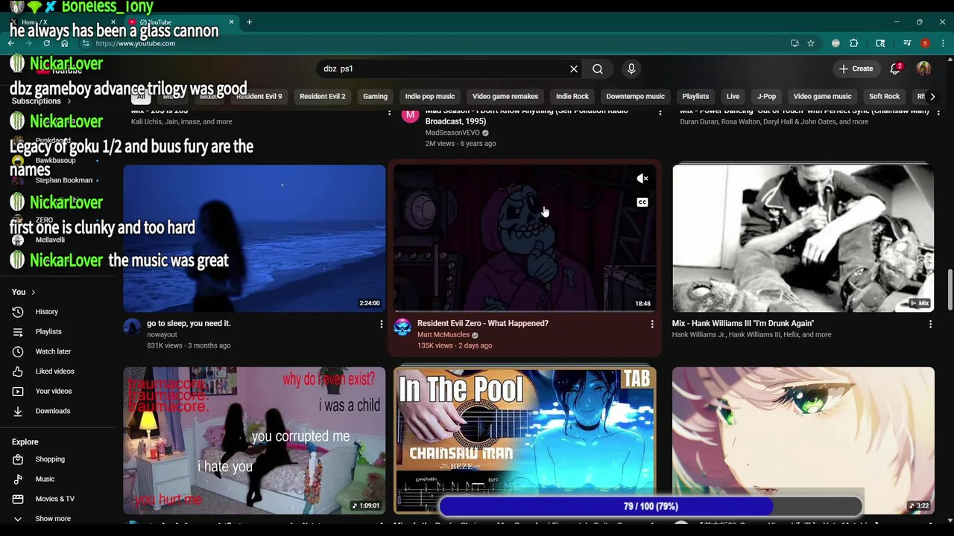Screen dimensions: 954x536
Task: Select the Indie pop music chip
Action: [x=429, y=96]
